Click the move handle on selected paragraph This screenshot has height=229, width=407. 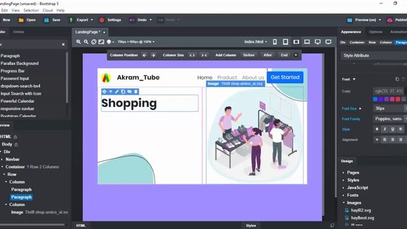104,92
